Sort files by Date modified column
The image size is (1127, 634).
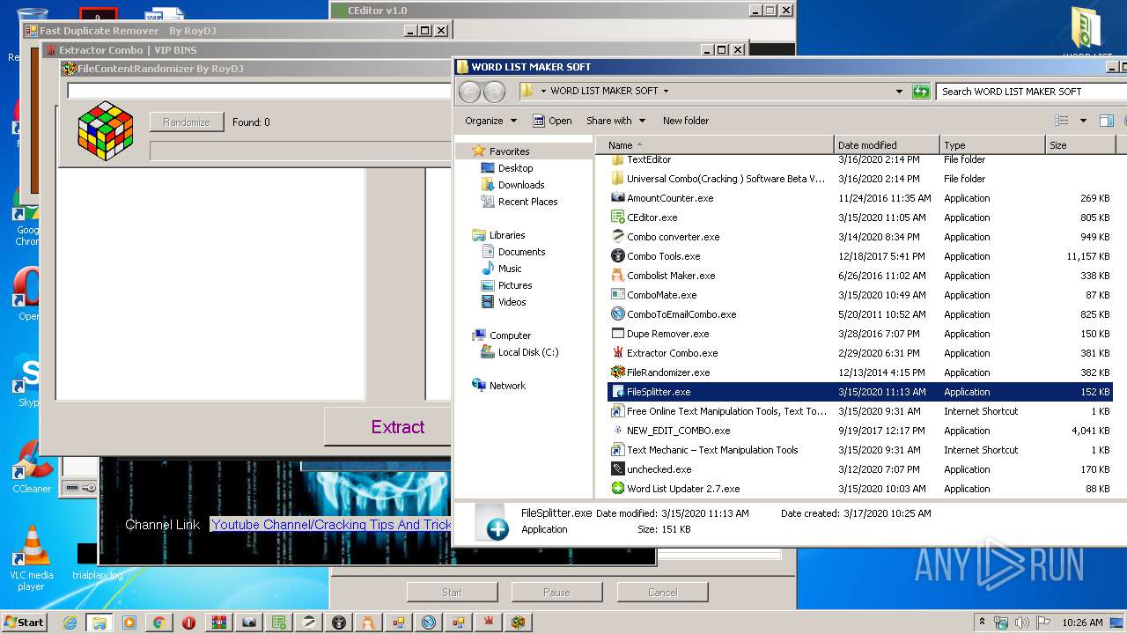(x=887, y=145)
